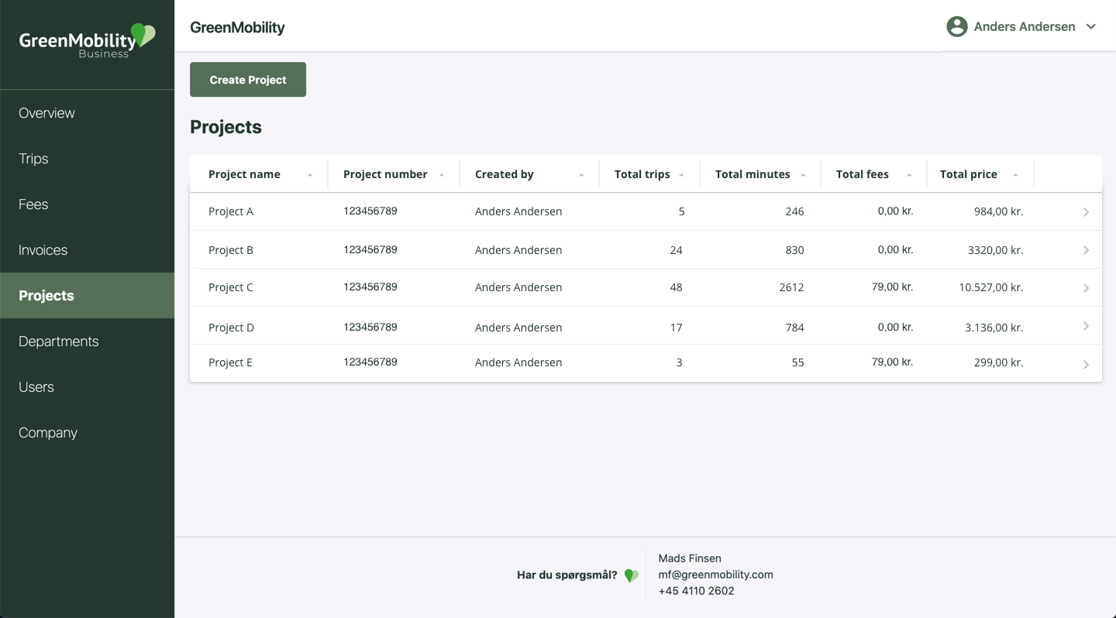Click Project C's 79,00 kr. fee
This screenshot has height=618, width=1116.
click(892, 287)
